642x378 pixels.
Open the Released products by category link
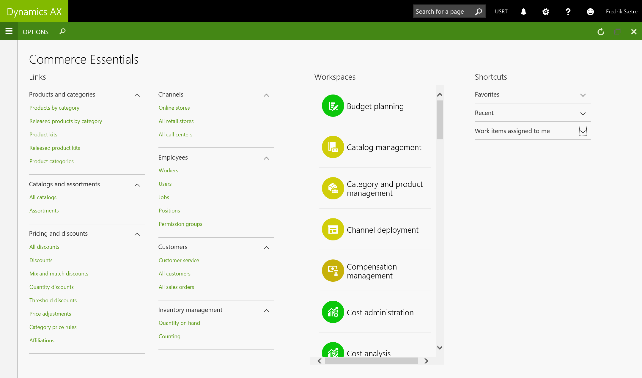(x=66, y=121)
